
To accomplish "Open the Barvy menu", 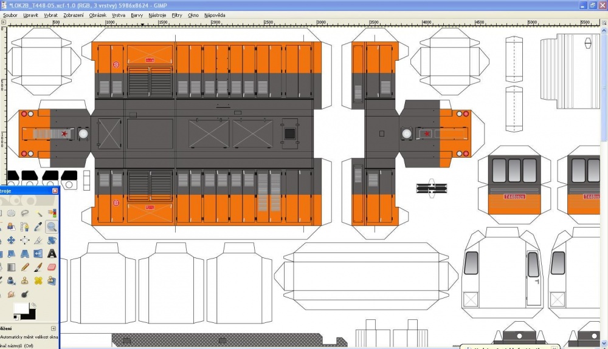I will (137, 15).
